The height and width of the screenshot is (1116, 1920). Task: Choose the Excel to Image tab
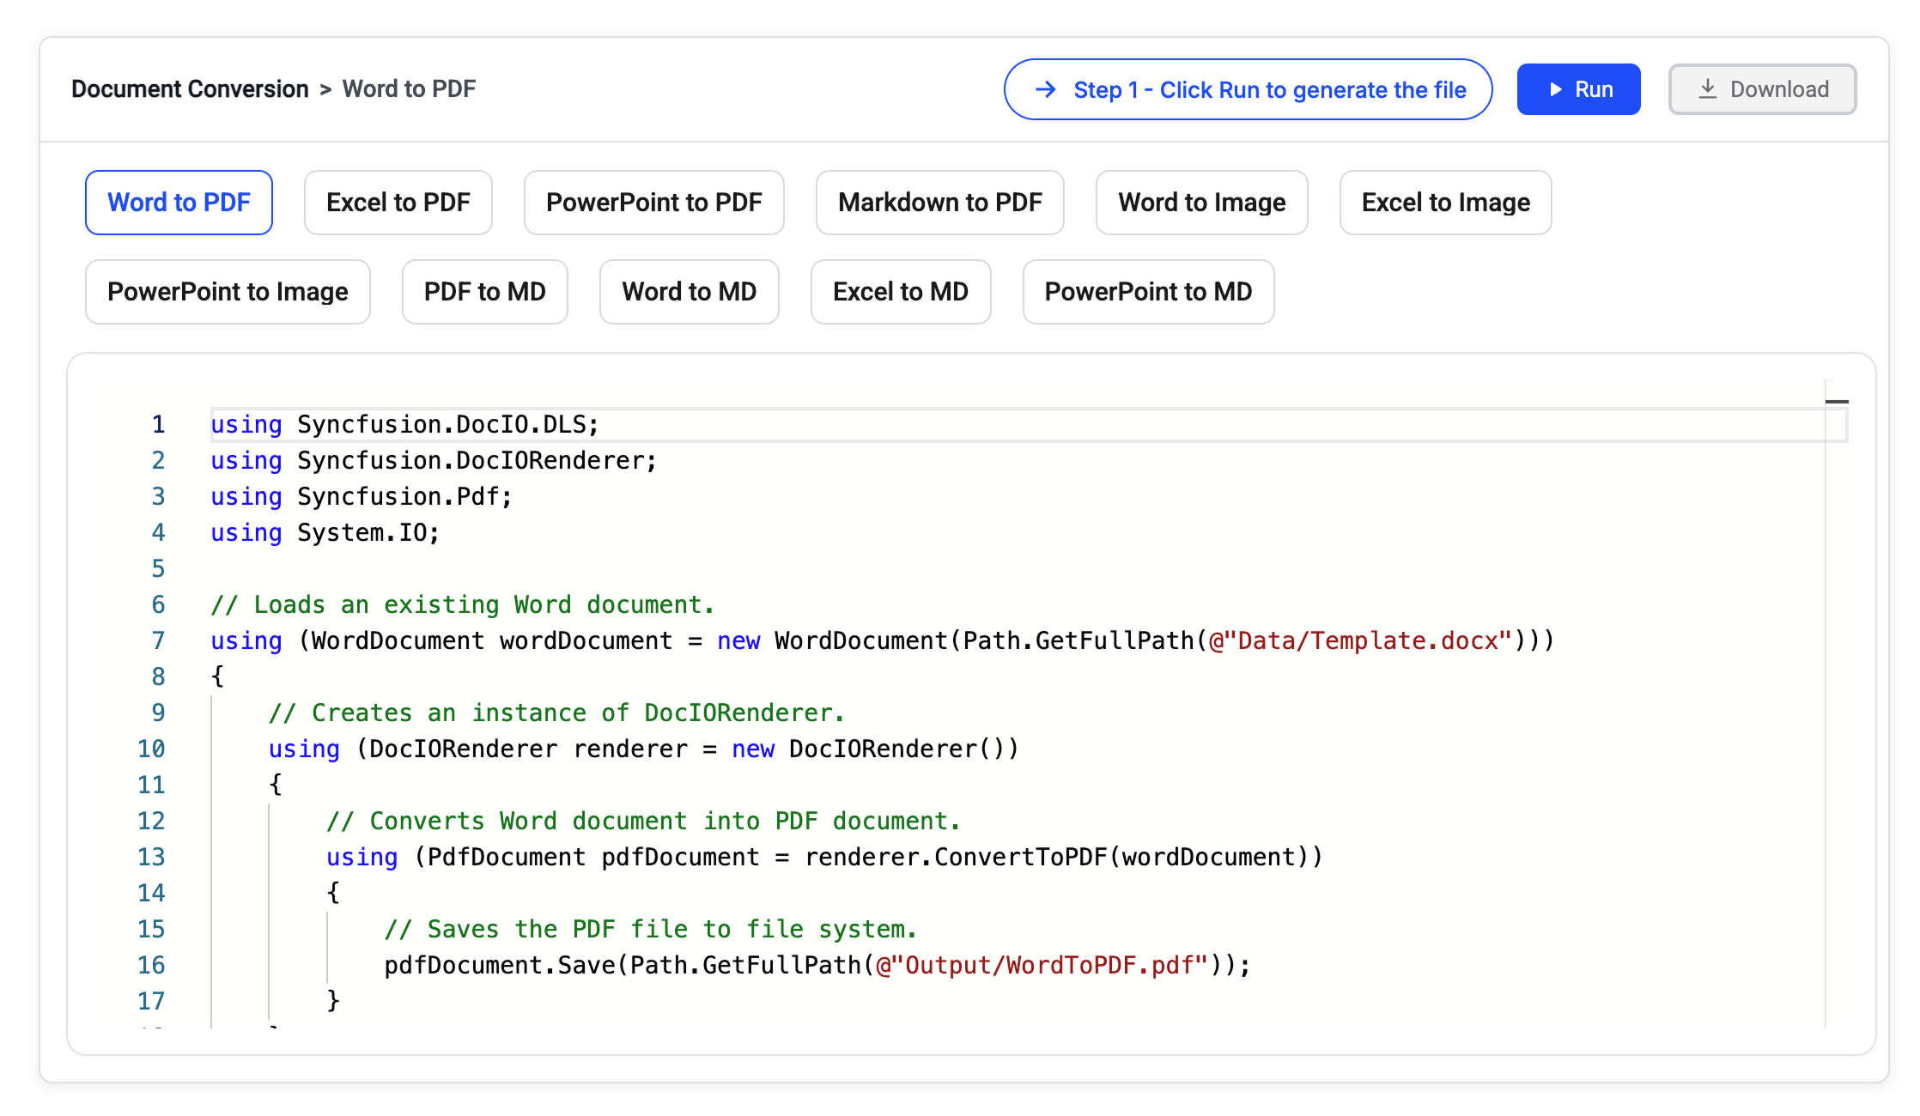pos(1446,203)
